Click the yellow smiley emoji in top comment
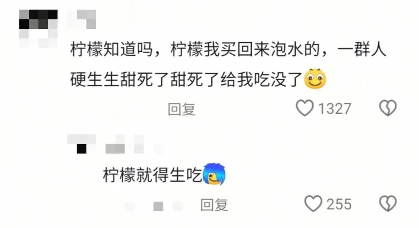419x228 pixels. coord(315,78)
